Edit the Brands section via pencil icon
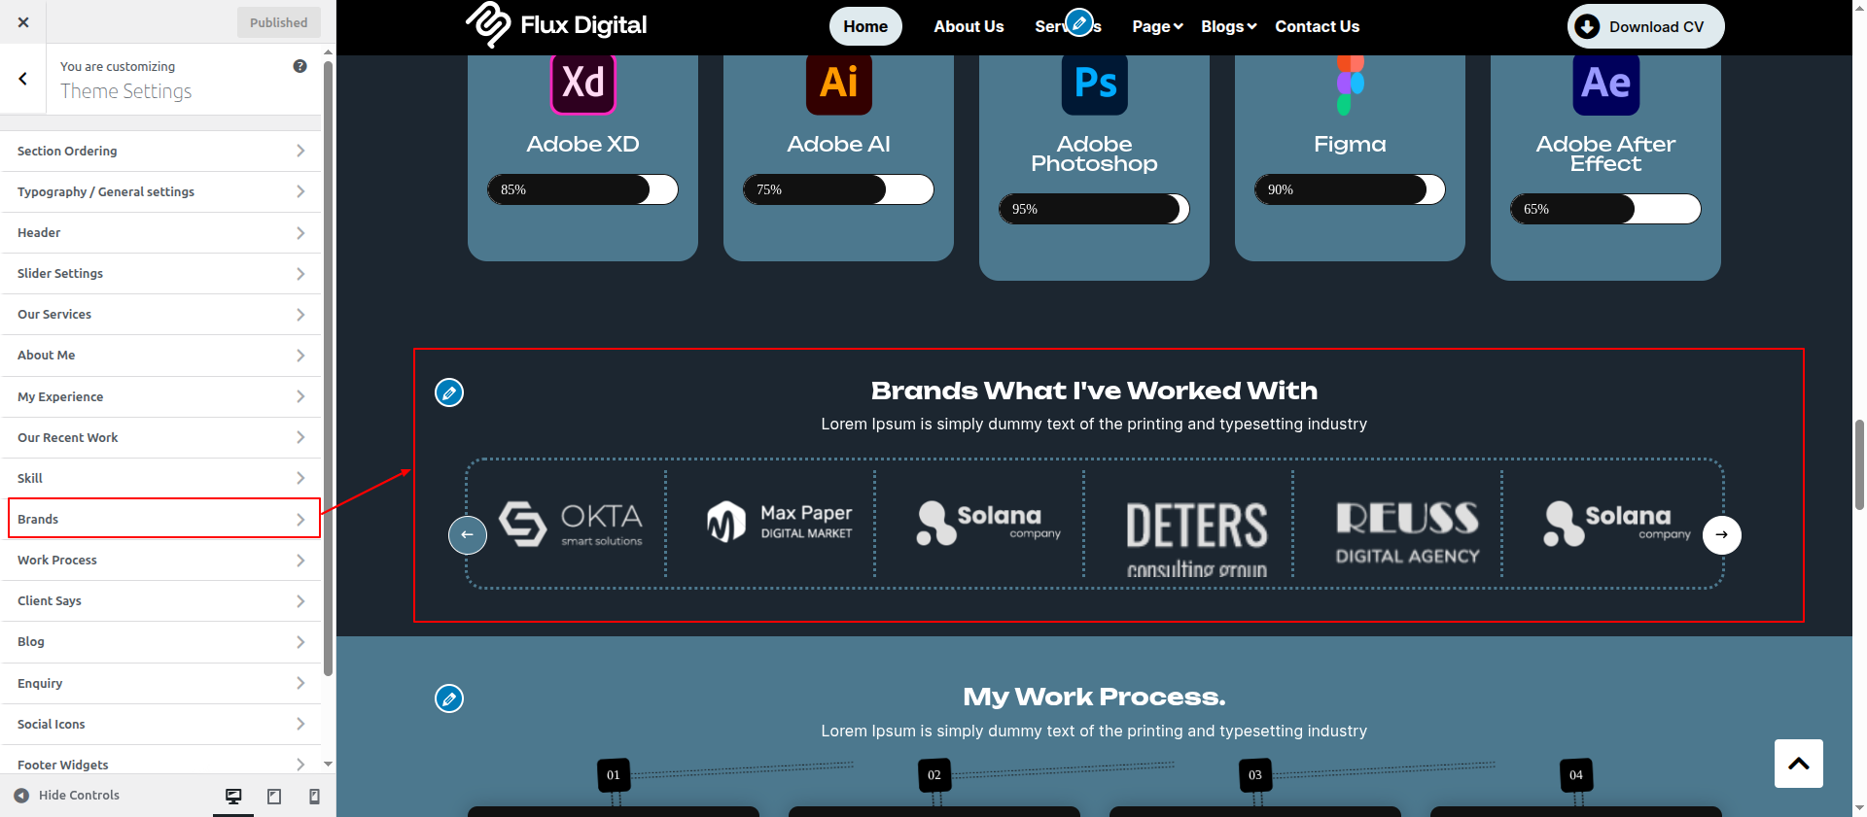The height and width of the screenshot is (817, 1867). click(x=449, y=392)
